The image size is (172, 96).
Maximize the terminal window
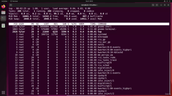pyautogui.click(x=165, y=5)
